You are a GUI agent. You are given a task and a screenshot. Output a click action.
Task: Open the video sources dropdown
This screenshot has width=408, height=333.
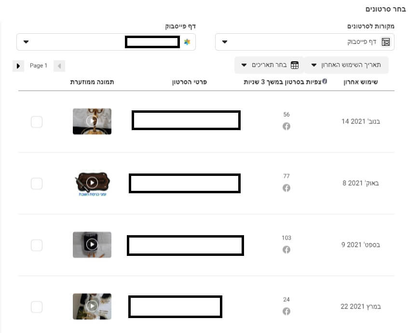click(304, 42)
